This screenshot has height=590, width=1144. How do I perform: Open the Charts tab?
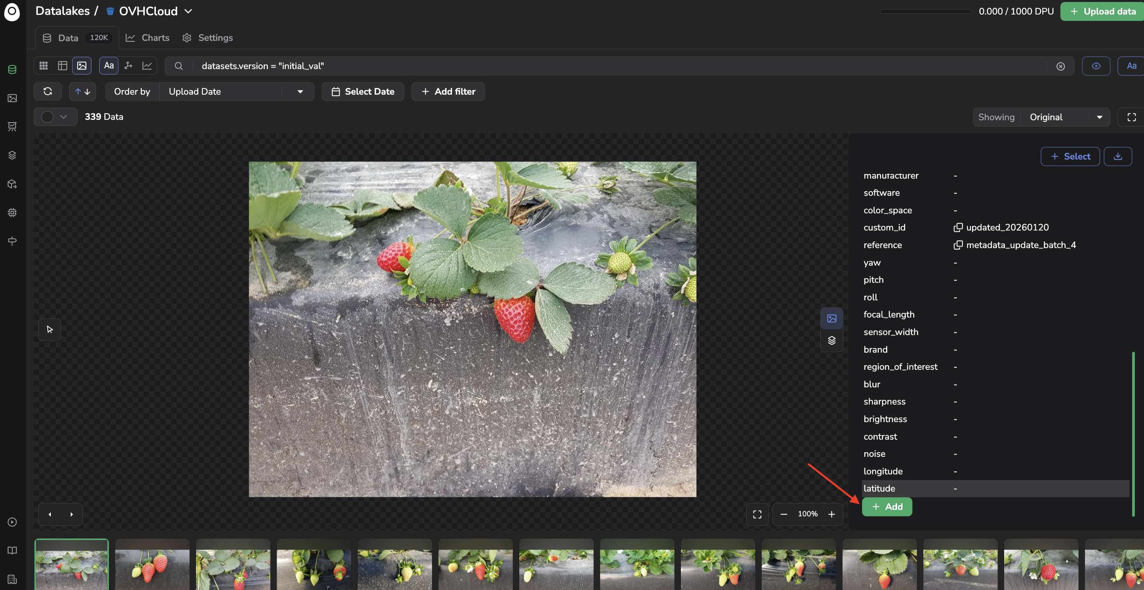[x=147, y=38]
